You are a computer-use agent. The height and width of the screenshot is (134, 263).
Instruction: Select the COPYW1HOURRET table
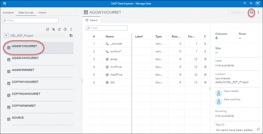[38, 83]
